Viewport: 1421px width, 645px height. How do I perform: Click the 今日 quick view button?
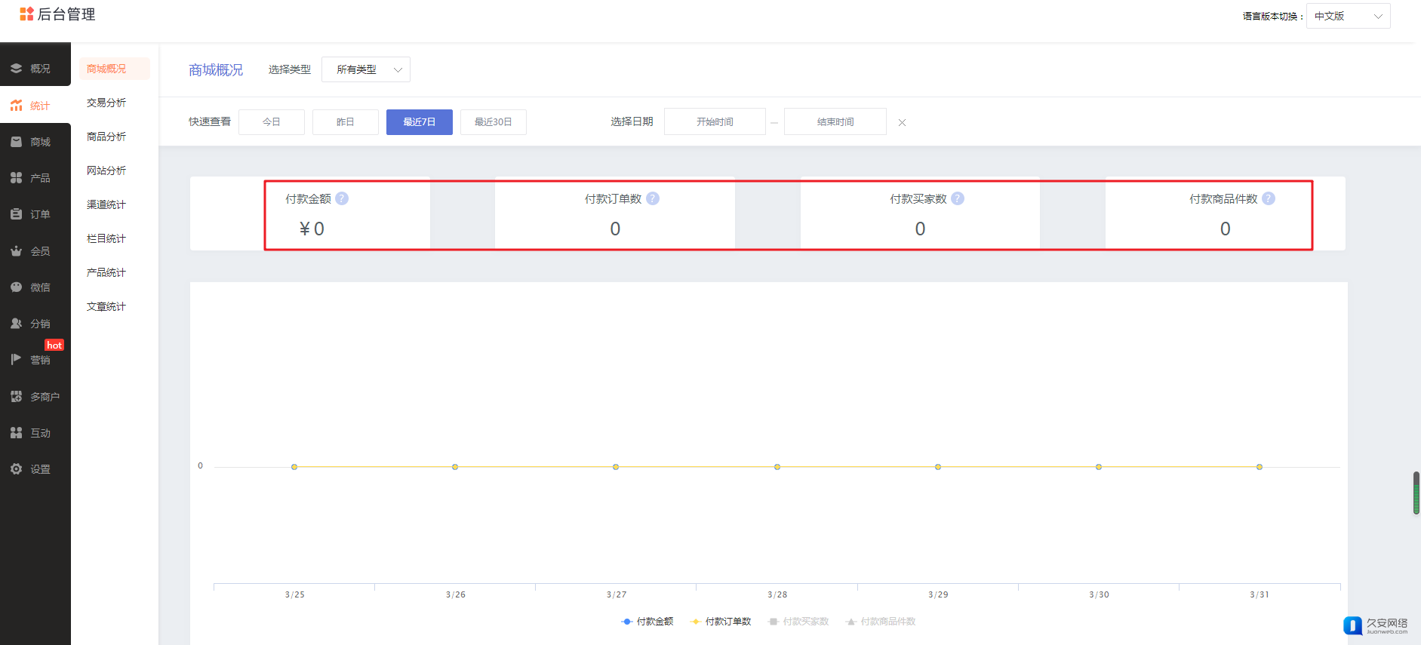[272, 121]
